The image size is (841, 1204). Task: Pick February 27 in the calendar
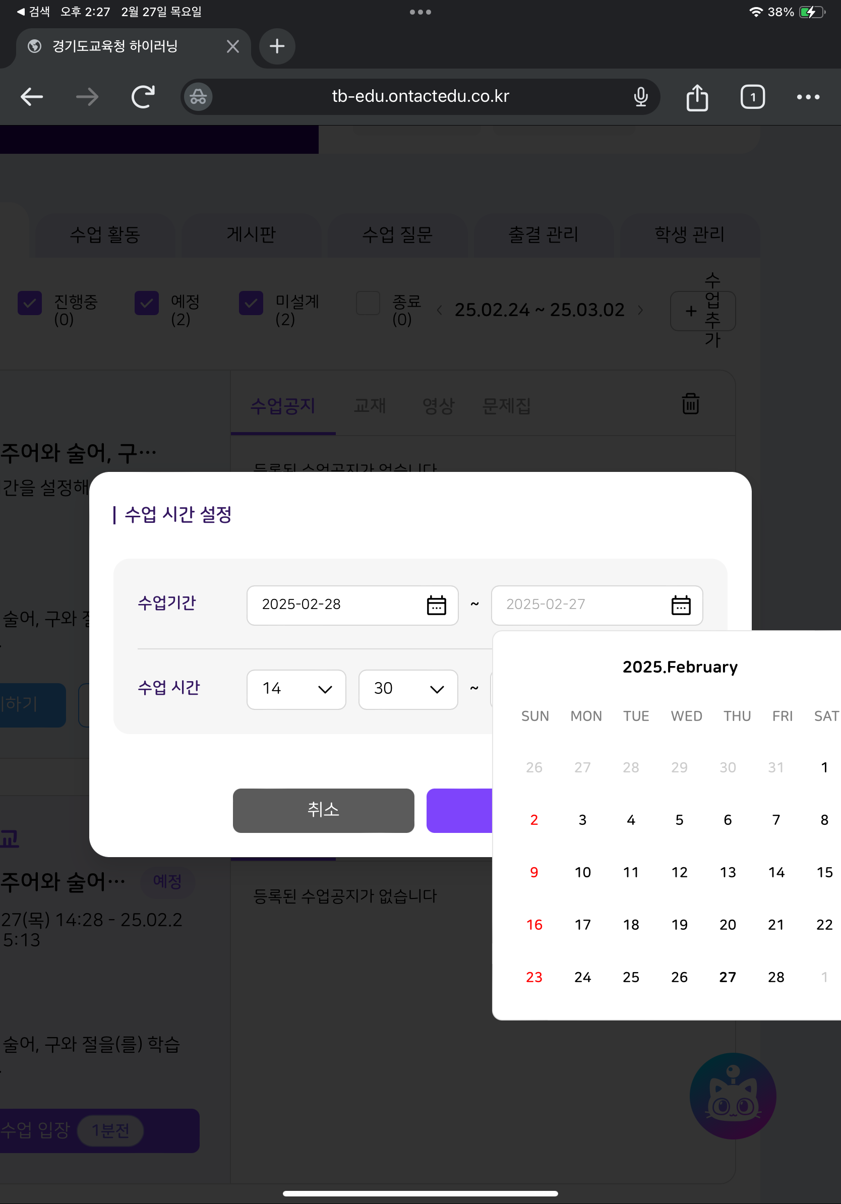pyautogui.click(x=727, y=977)
